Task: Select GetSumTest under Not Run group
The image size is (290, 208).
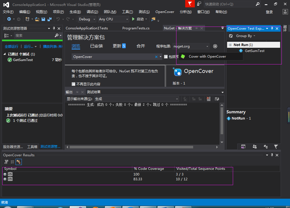Action: click(255, 51)
